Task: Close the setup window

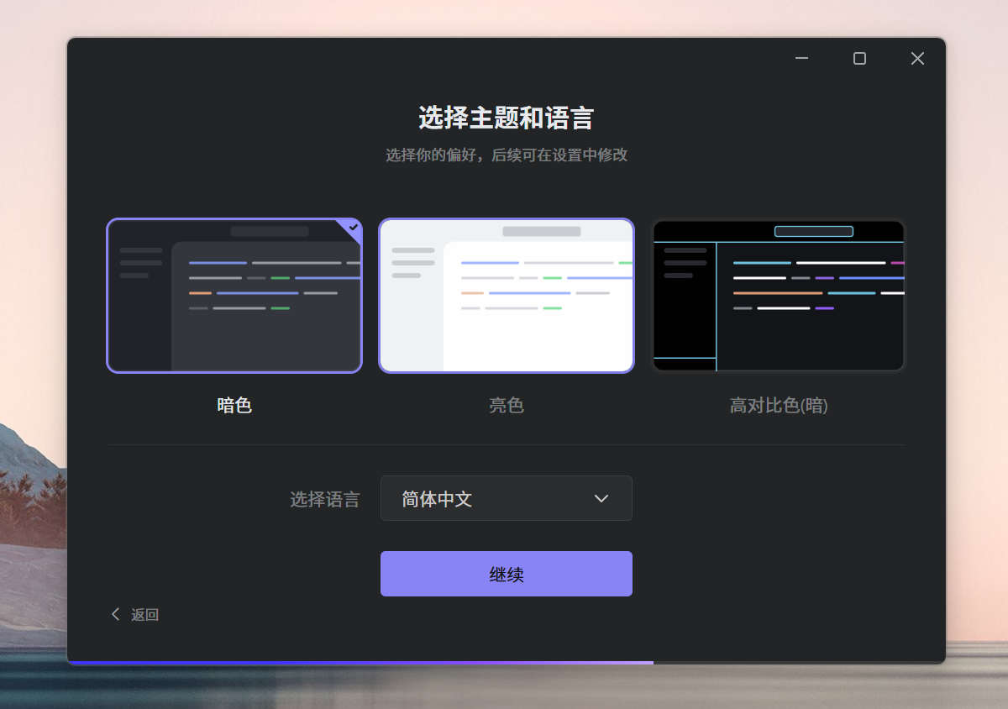Action: pyautogui.click(x=917, y=58)
